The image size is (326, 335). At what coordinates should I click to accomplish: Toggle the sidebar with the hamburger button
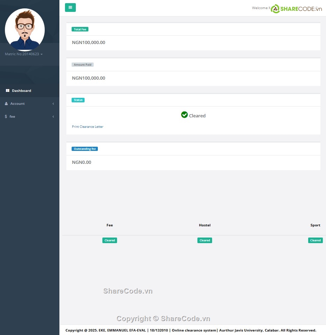pyautogui.click(x=70, y=7)
